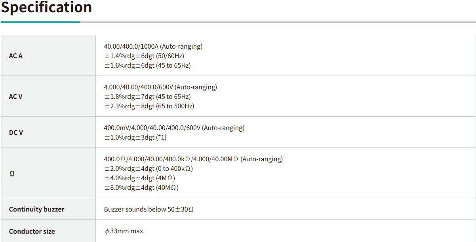The height and width of the screenshot is (242, 476).
Task: Click the 400.0mV DC voltage range text
Action: click(x=174, y=128)
